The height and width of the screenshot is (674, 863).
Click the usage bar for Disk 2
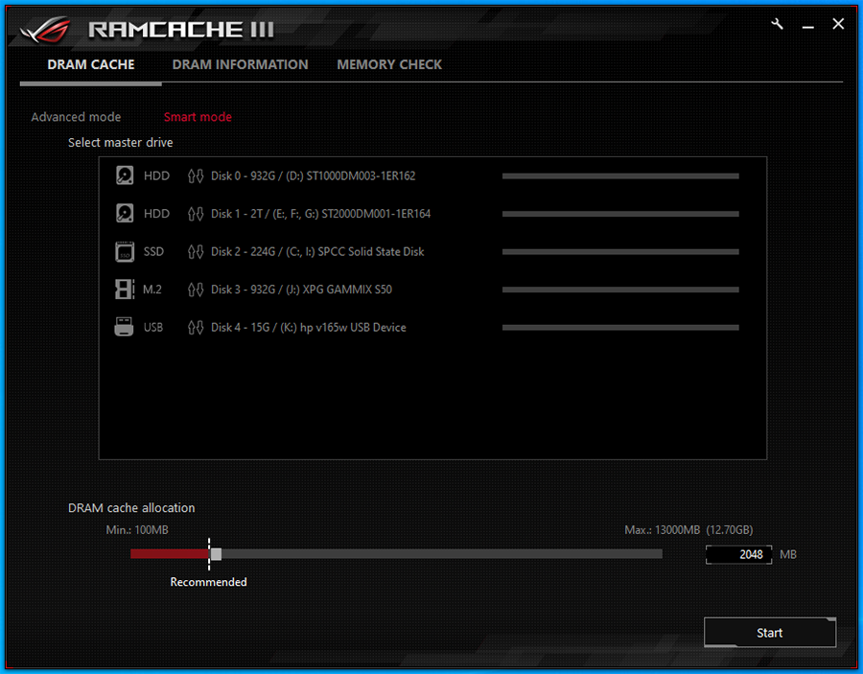pyautogui.click(x=620, y=251)
